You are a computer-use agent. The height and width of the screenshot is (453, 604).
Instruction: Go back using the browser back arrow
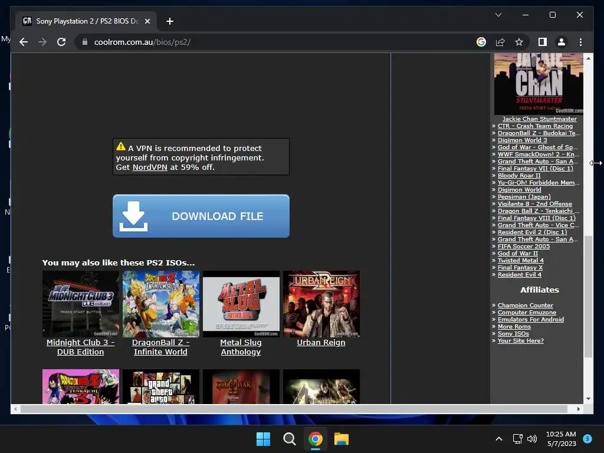coord(24,42)
